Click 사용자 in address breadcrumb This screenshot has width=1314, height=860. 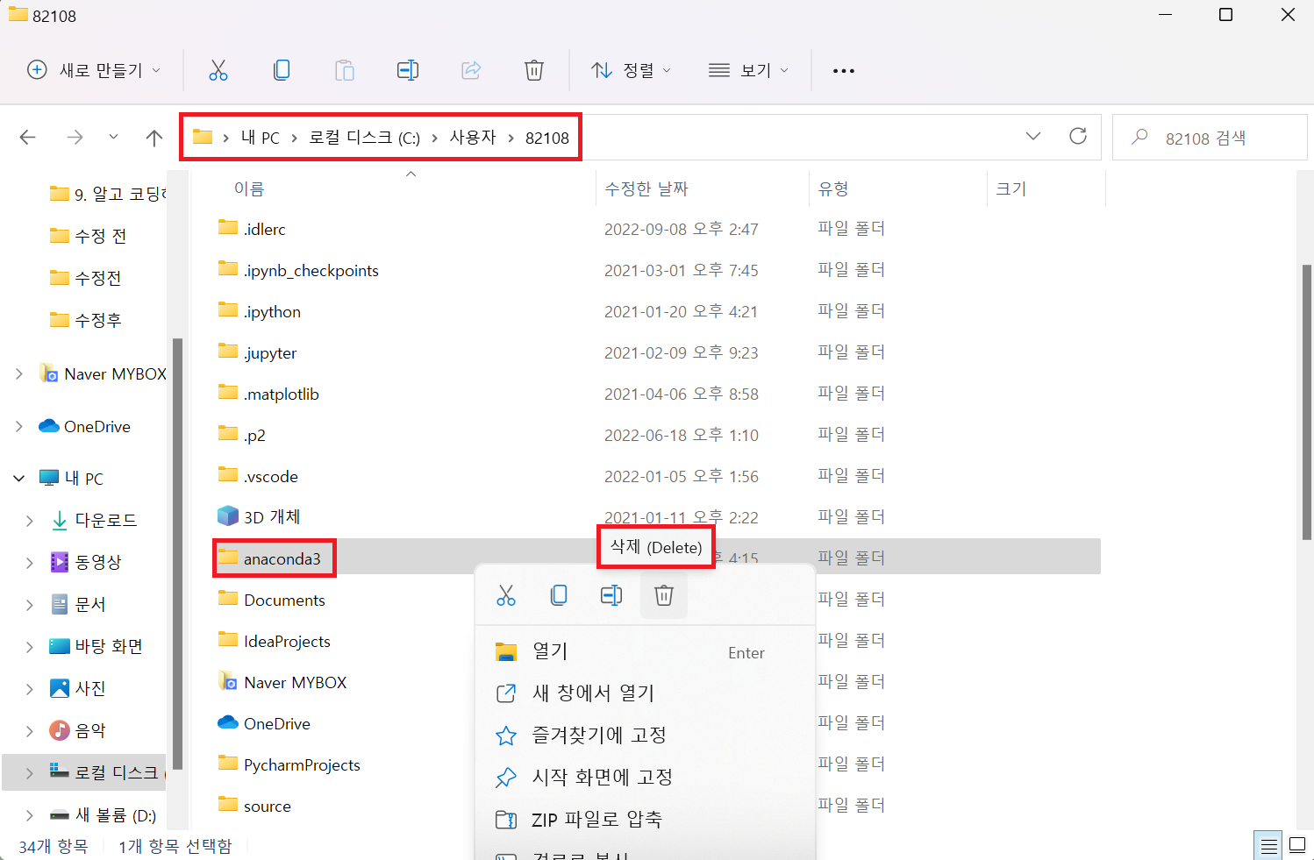pyautogui.click(x=473, y=138)
